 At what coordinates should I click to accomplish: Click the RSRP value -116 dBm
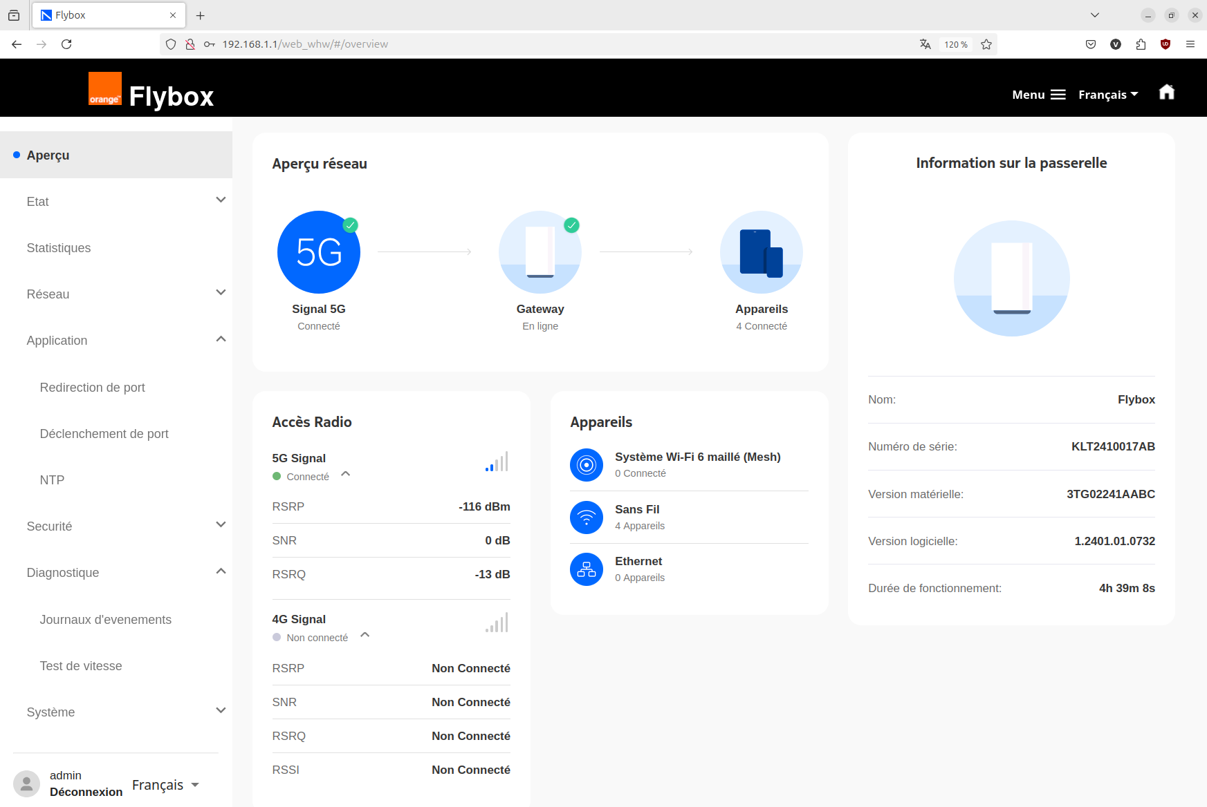pyautogui.click(x=484, y=506)
